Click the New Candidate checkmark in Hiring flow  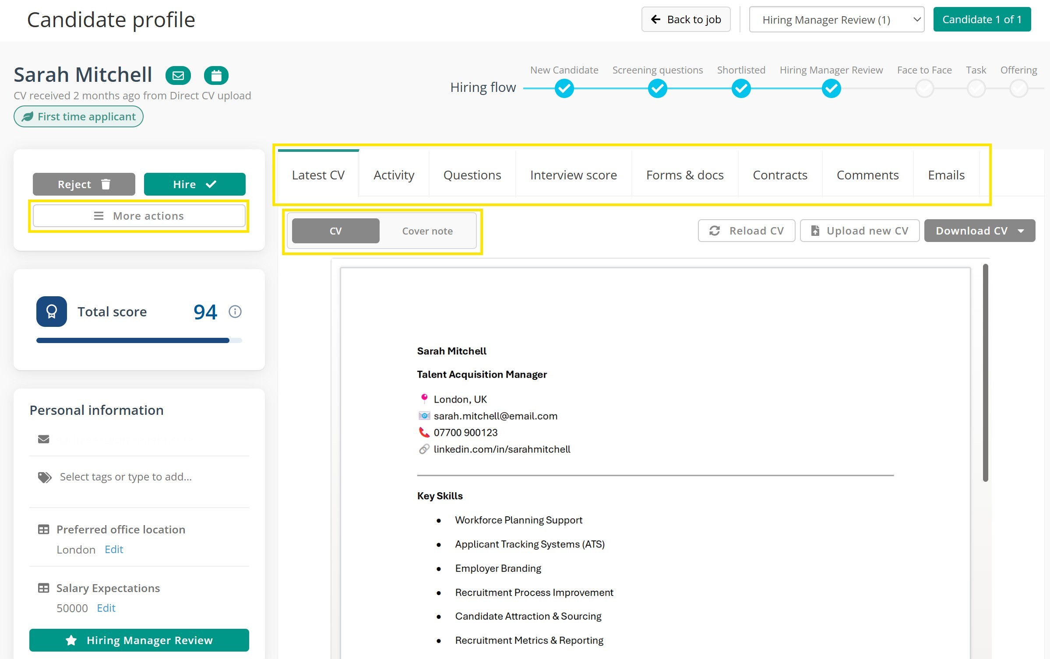coord(564,88)
